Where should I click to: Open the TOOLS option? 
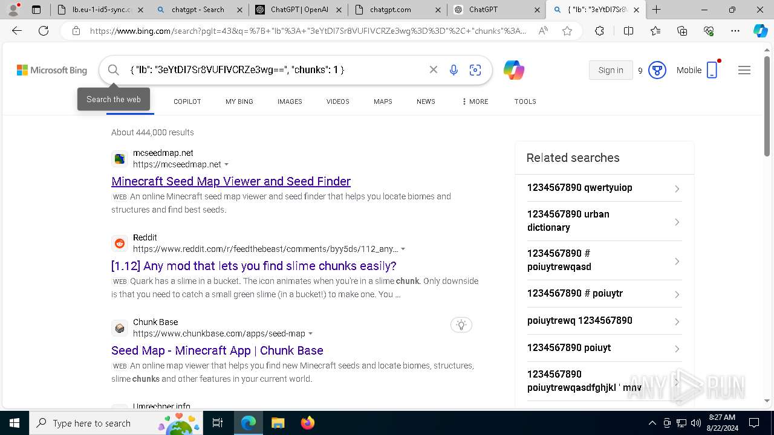[x=525, y=101]
